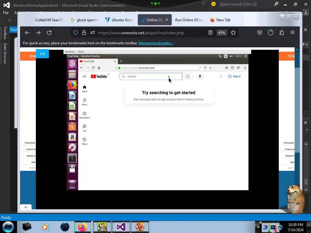
Task: Open Visual Studio File menu
Action: [6, 13]
